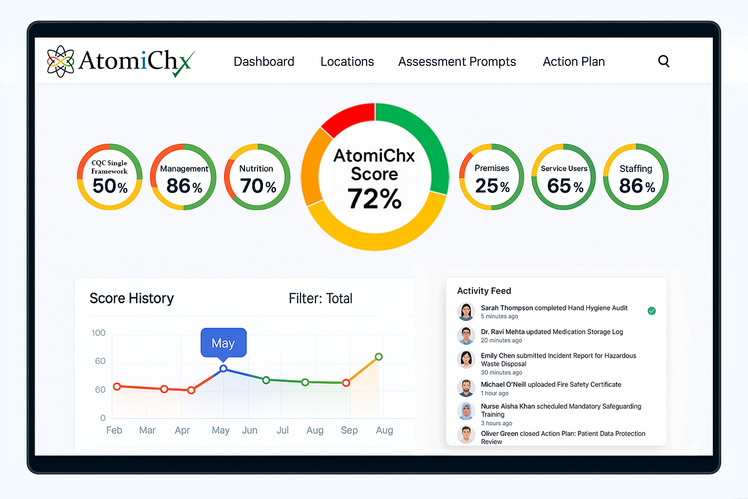Click Sarah Thompson's avatar
The height and width of the screenshot is (499, 748).
(x=466, y=311)
